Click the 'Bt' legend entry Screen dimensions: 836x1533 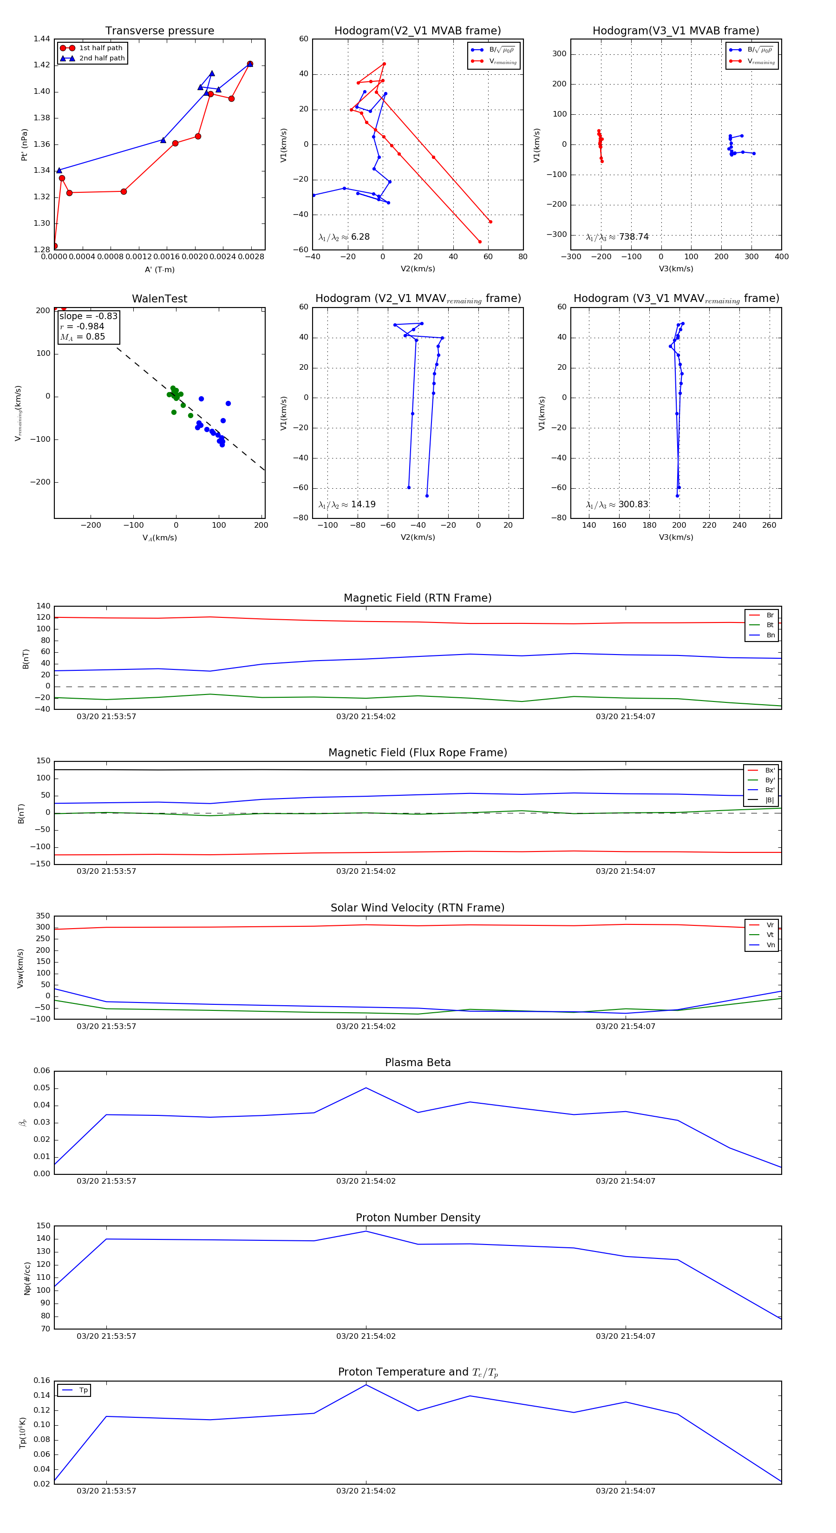[x=762, y=625]
